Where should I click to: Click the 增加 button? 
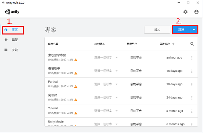click(157, 30)
